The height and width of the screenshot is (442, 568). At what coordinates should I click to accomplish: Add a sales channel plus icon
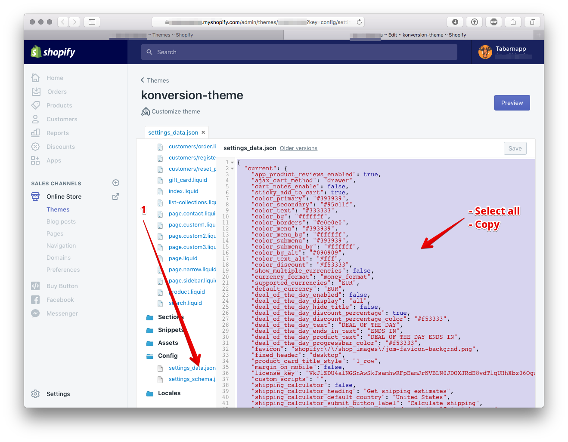[x=116, y=183]
